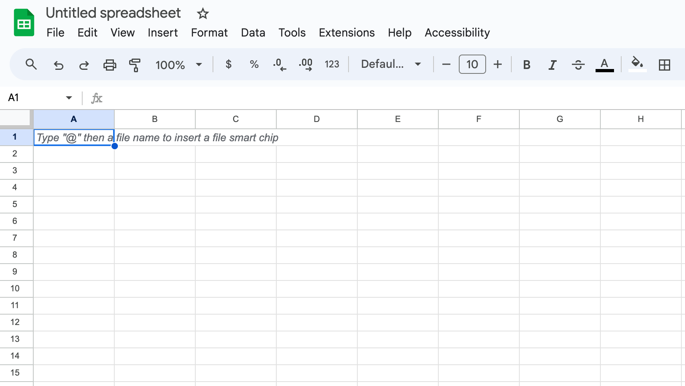Select row 10 header

[x=16, y=289]
